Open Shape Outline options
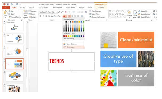This screenshot has width=162, height=99. pos(144,14)
